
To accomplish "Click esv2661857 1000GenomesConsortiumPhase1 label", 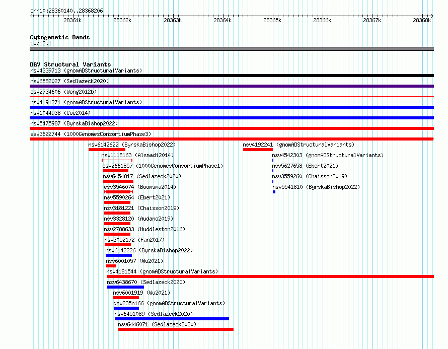I will [163, 166].
